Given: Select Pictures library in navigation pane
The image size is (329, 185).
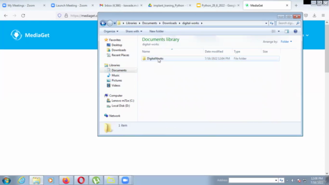Looking at the screenshot, I should [117, 80].
